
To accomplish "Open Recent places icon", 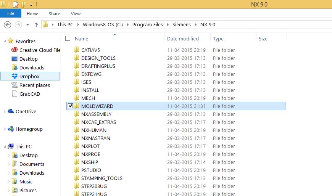I will pos(15,85).
